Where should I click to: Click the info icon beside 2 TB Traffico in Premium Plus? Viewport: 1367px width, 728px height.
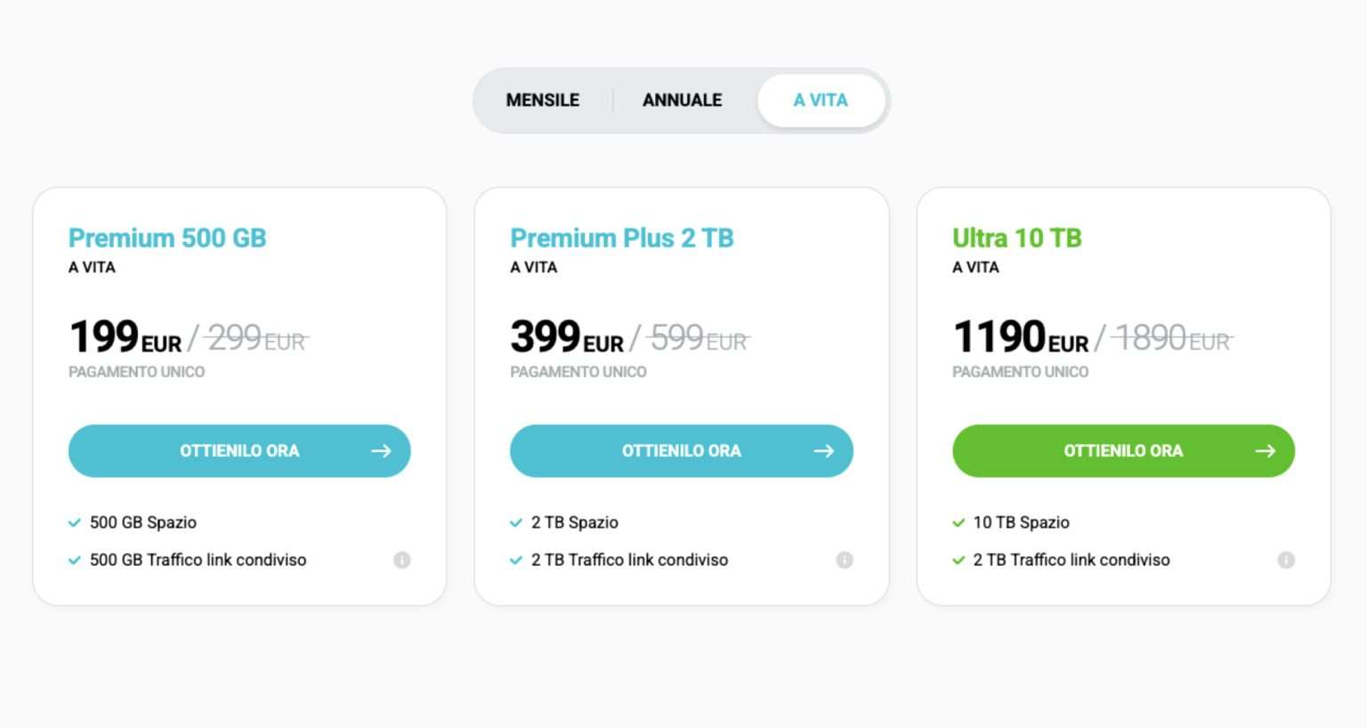(x=843, y=561)
